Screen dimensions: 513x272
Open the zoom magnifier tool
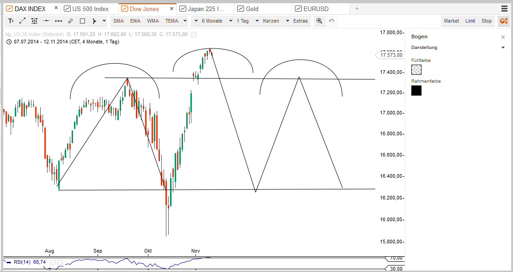click(319, 21)
